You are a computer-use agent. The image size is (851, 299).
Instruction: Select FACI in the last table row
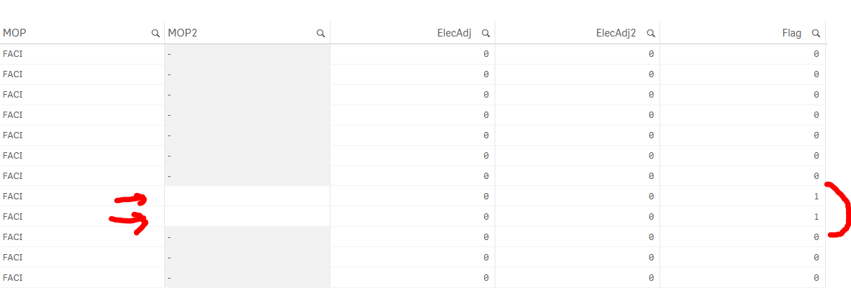[13, 278]
